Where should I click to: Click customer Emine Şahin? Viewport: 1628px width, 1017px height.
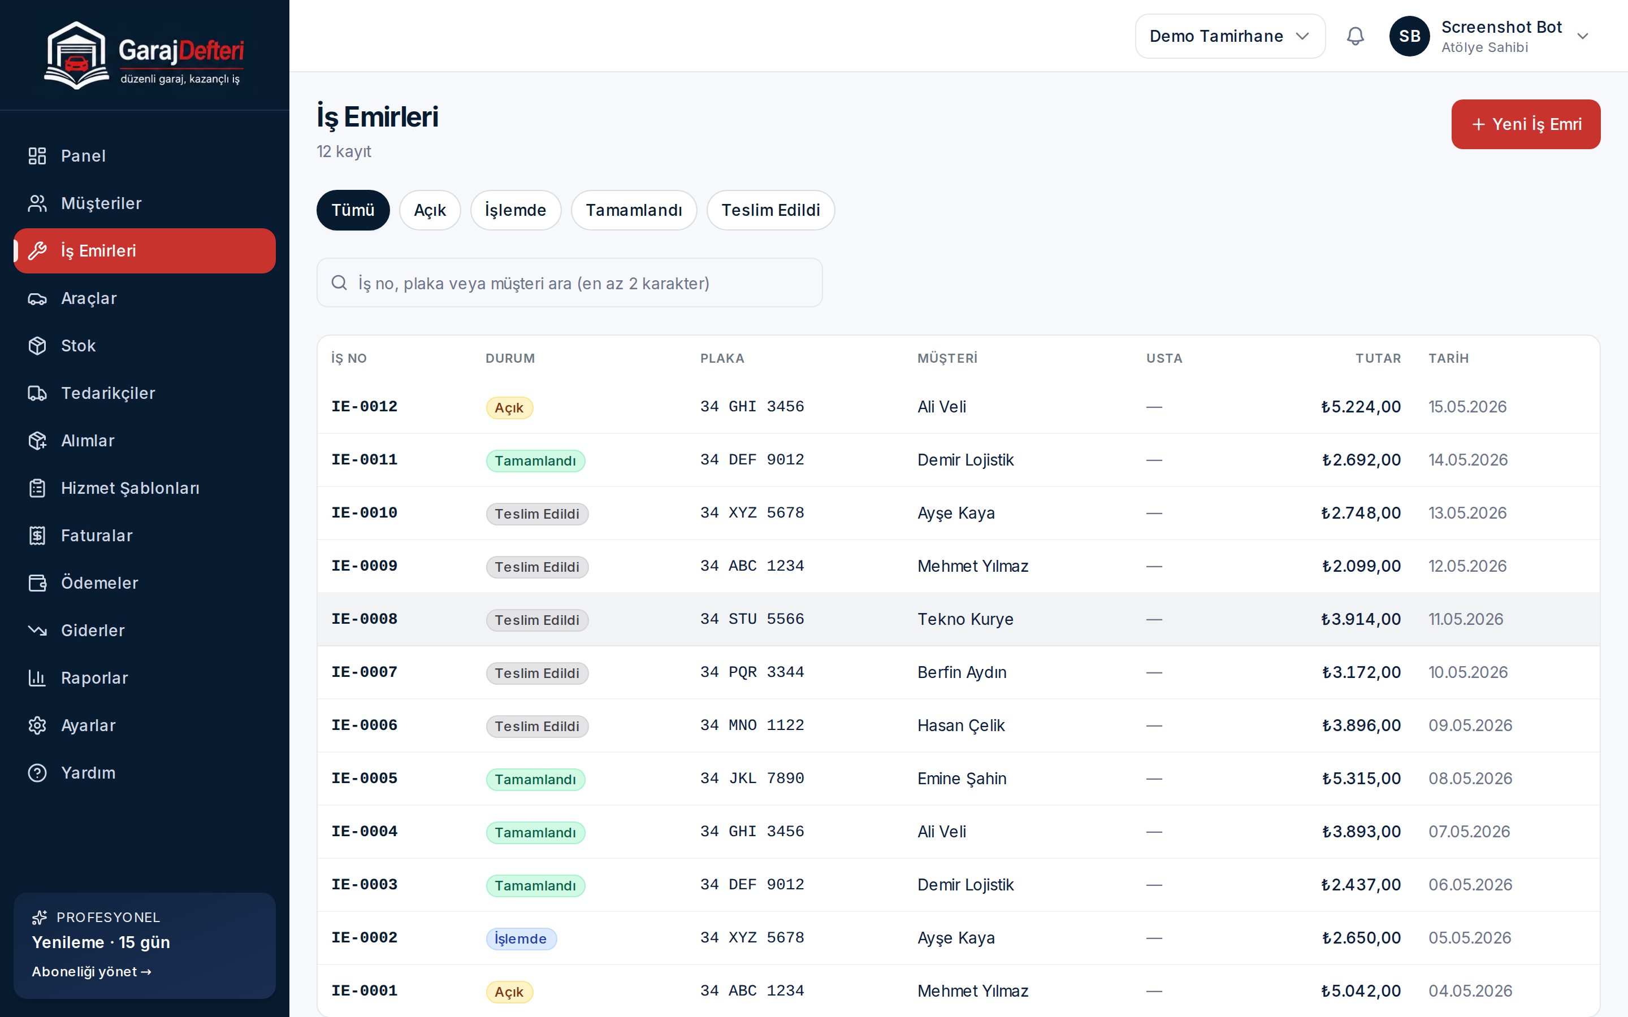962,778
